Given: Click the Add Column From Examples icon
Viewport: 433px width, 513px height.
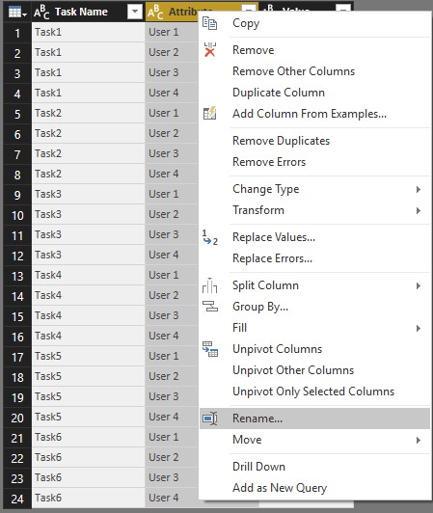Looking at the screenshot, I should pos(209,113).
